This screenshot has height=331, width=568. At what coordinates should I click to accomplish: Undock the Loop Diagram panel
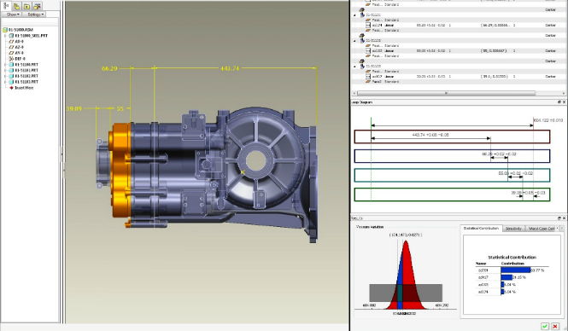point(559,102)
